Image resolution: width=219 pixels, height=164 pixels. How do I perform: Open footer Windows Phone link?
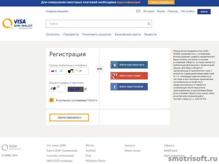coord(96,161)
